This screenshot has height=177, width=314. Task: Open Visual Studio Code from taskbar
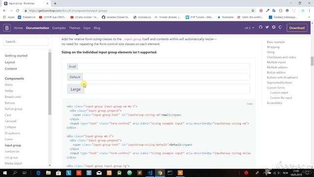150,173
